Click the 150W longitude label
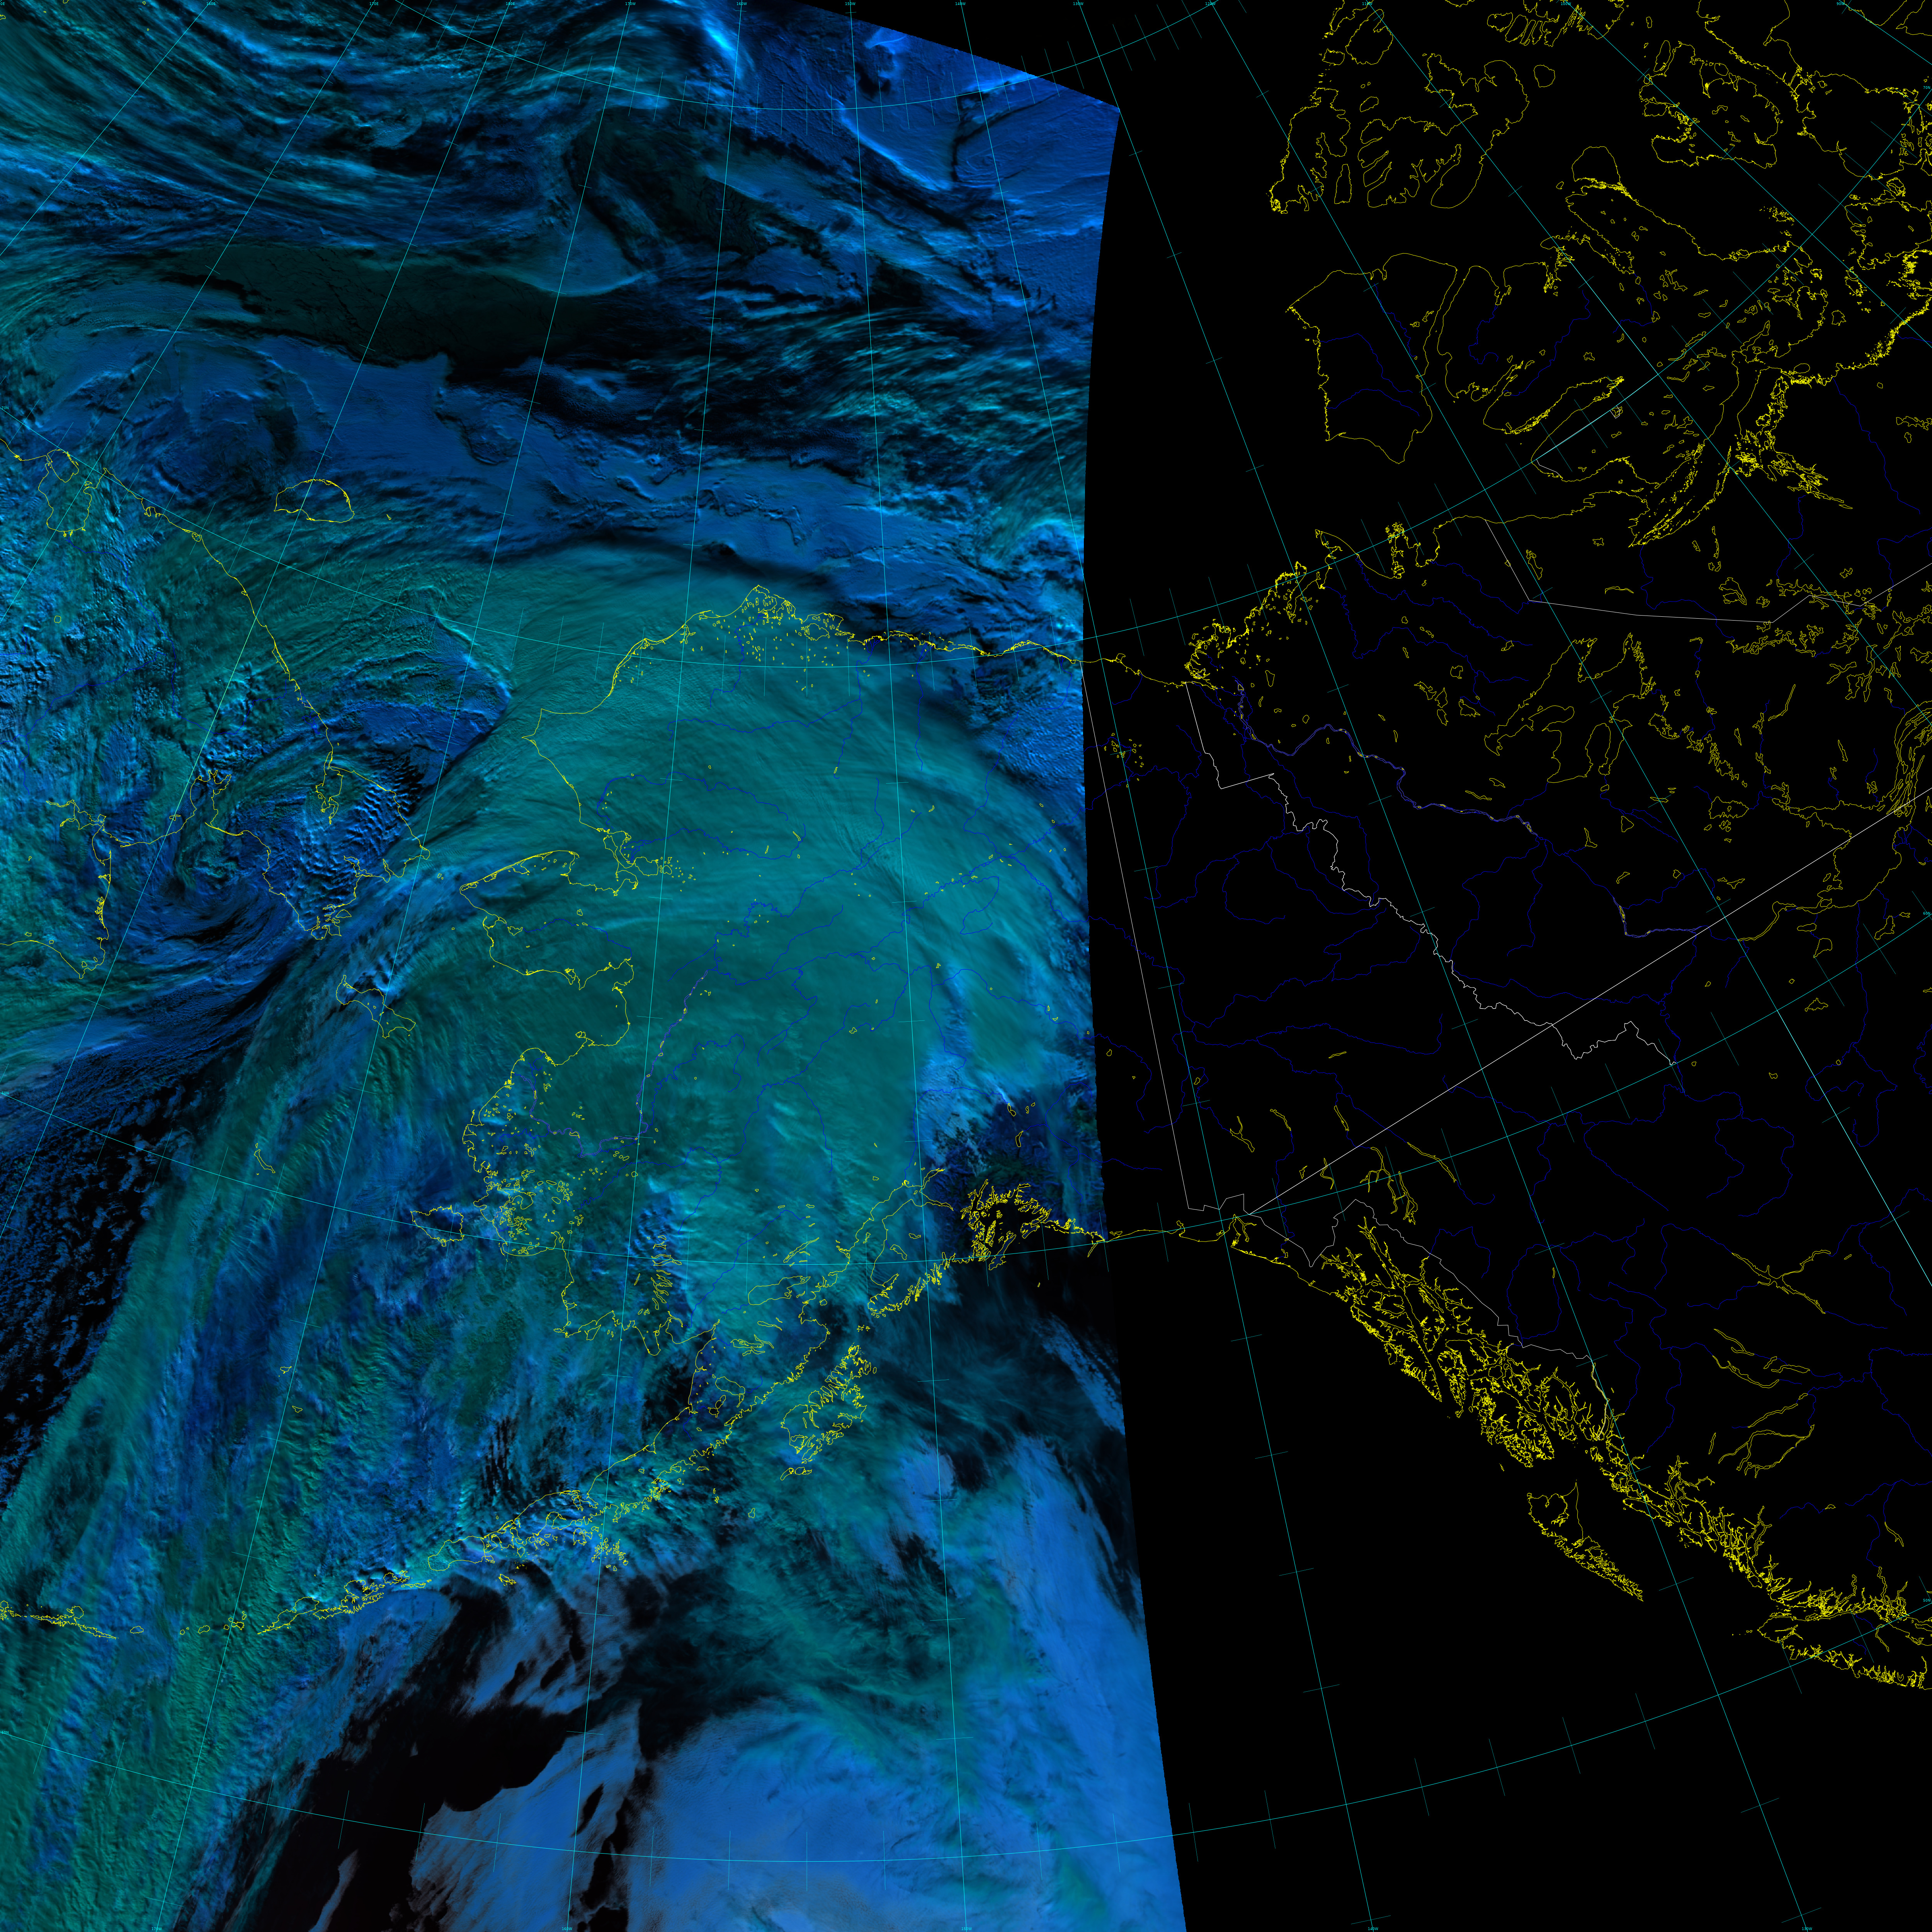This screenshot has height=1932, width=1932. coord(850,4)
